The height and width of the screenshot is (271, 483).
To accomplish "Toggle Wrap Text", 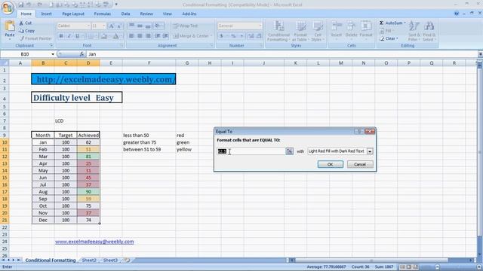I will (x=185, y=26).
